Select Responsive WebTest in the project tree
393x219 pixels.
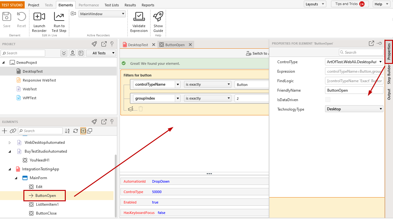[x=39, y=80]
